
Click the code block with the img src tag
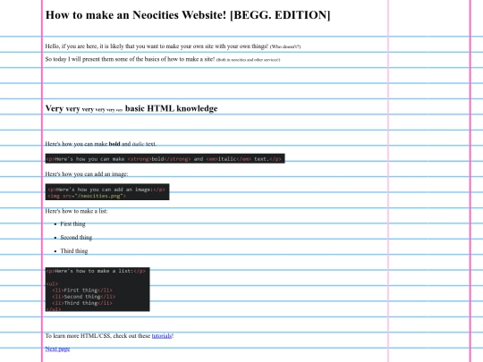[x=107, y=192]
